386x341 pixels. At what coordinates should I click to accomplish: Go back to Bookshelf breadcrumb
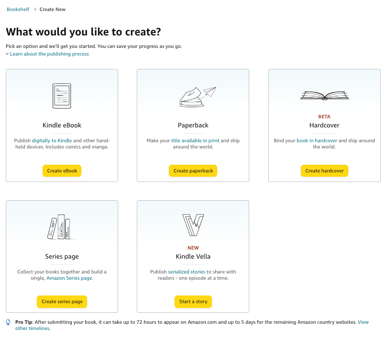(18, 10)
